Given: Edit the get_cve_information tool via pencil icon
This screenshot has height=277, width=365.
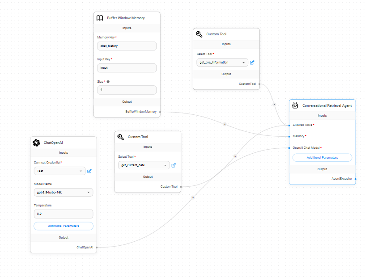Looking at the screenshot, I should tap(252, 63).
